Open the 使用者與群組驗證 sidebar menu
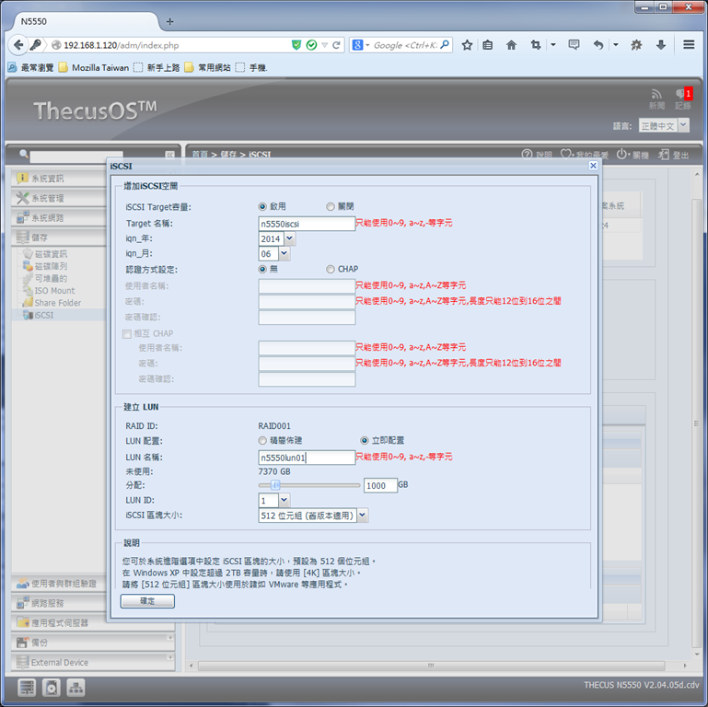The height and width of the screenshot is (707, 708). (x=60, y=584)
